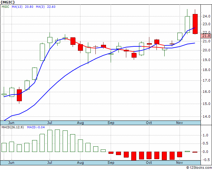Click the red candlestick in early June
The width and height of the screenshot is (212, 170).
pos(19,95)
